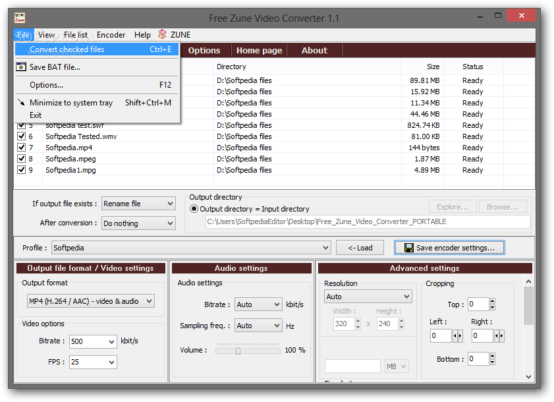Uncheck file 7 Softpedia.mp4
554x402 pixels.
tap(22, 147)
